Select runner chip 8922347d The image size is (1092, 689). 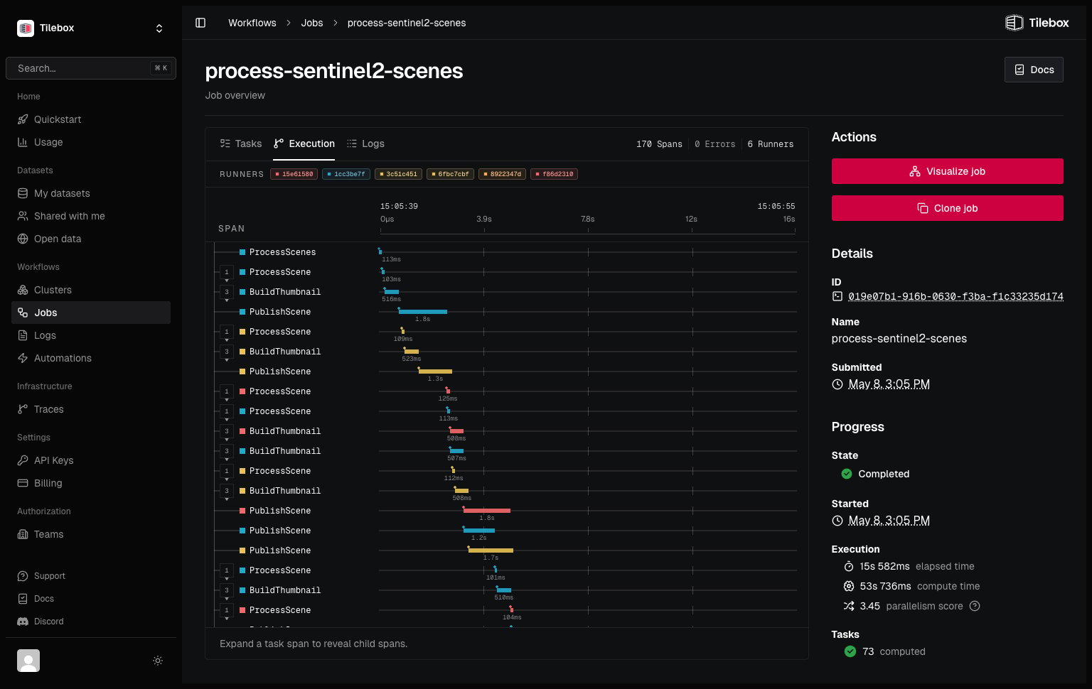pyautogui.click(x=502, y=174)
